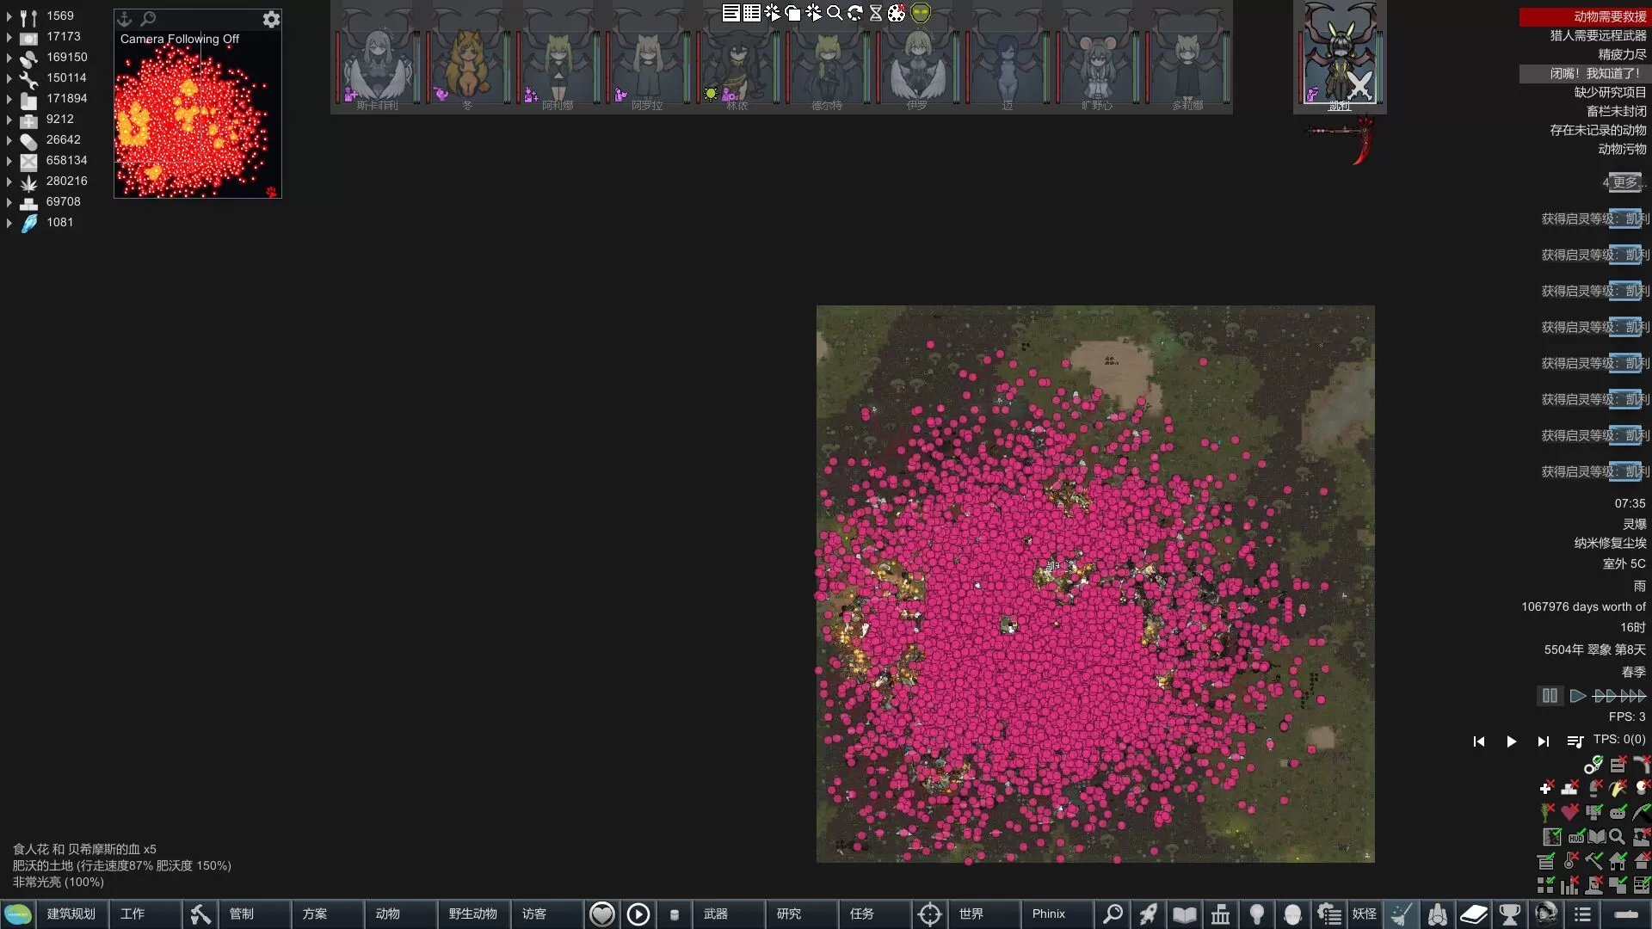Image resolution: width=1652 pixels, height=929 pixels.
Task: Open the rocket icon in bottom bar
Action: pyautogui.click(x=1148, y=914)
